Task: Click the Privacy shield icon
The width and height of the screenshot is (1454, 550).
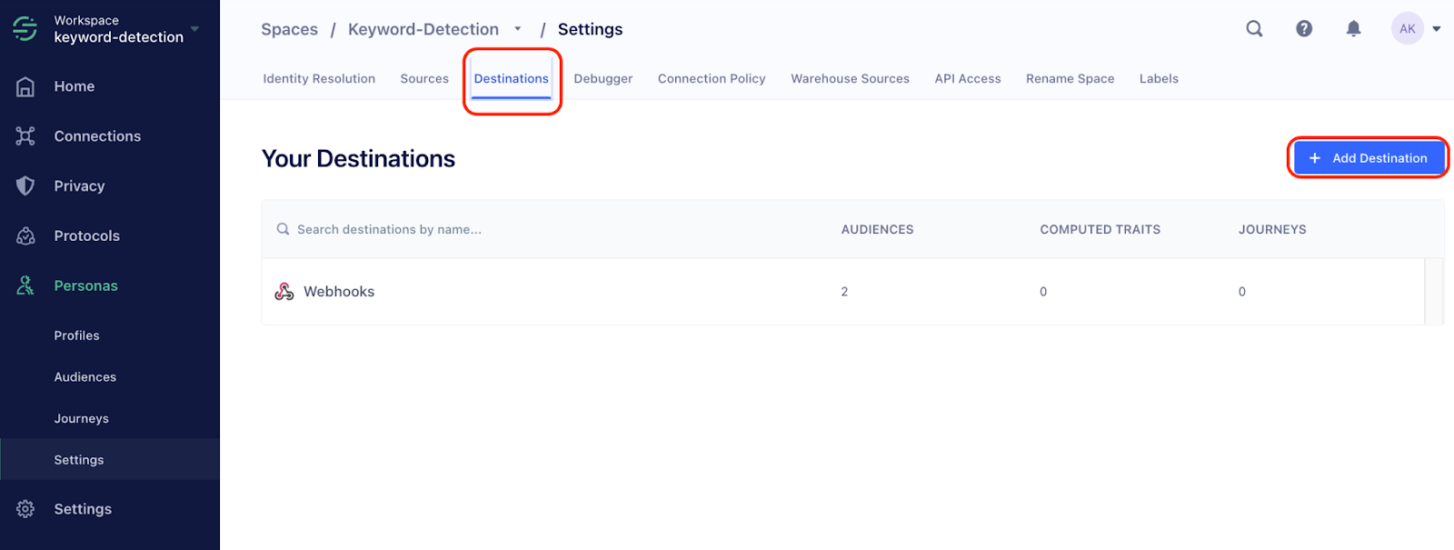Action: tap(25, 186)
